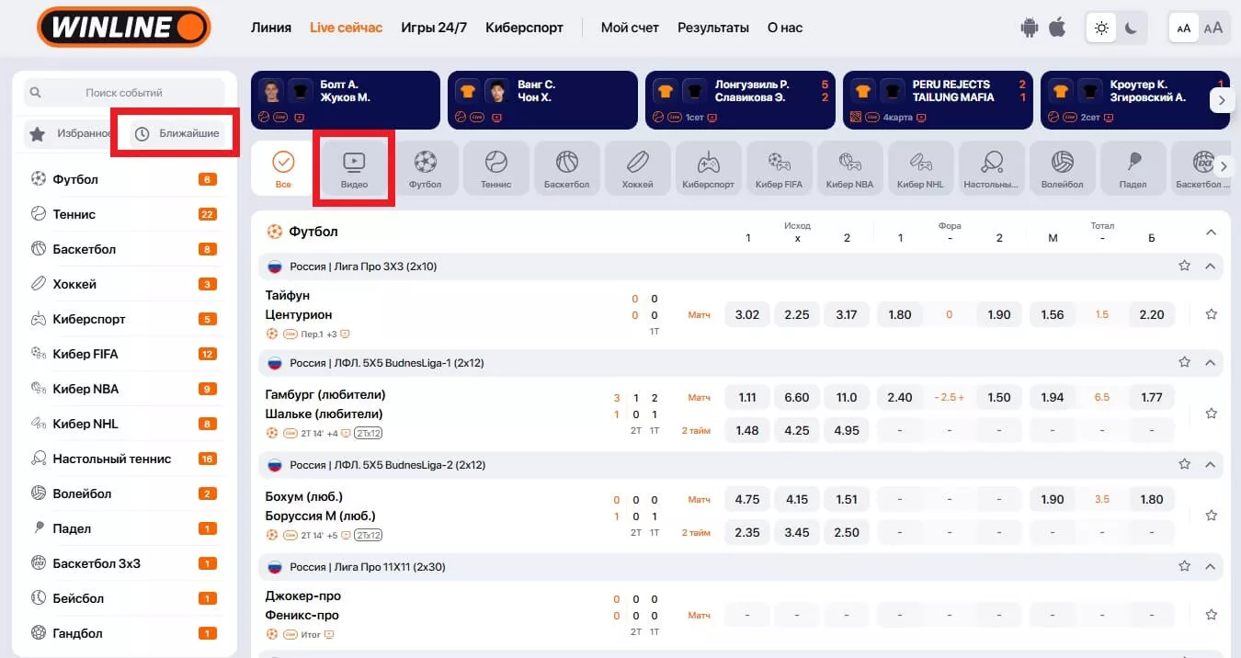Switch to light theme sun toggle
1241x658 pixels.
click(1100, 28)
